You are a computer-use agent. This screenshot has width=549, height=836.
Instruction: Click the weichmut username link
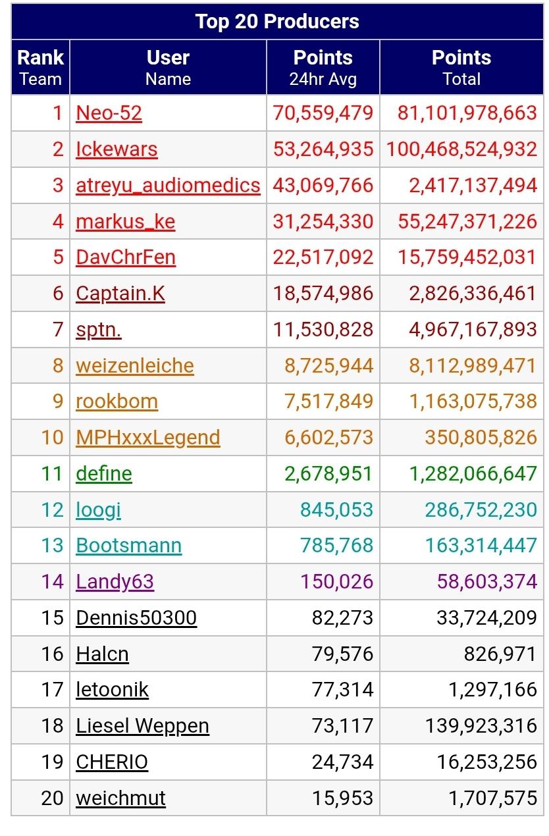(121, 798)
